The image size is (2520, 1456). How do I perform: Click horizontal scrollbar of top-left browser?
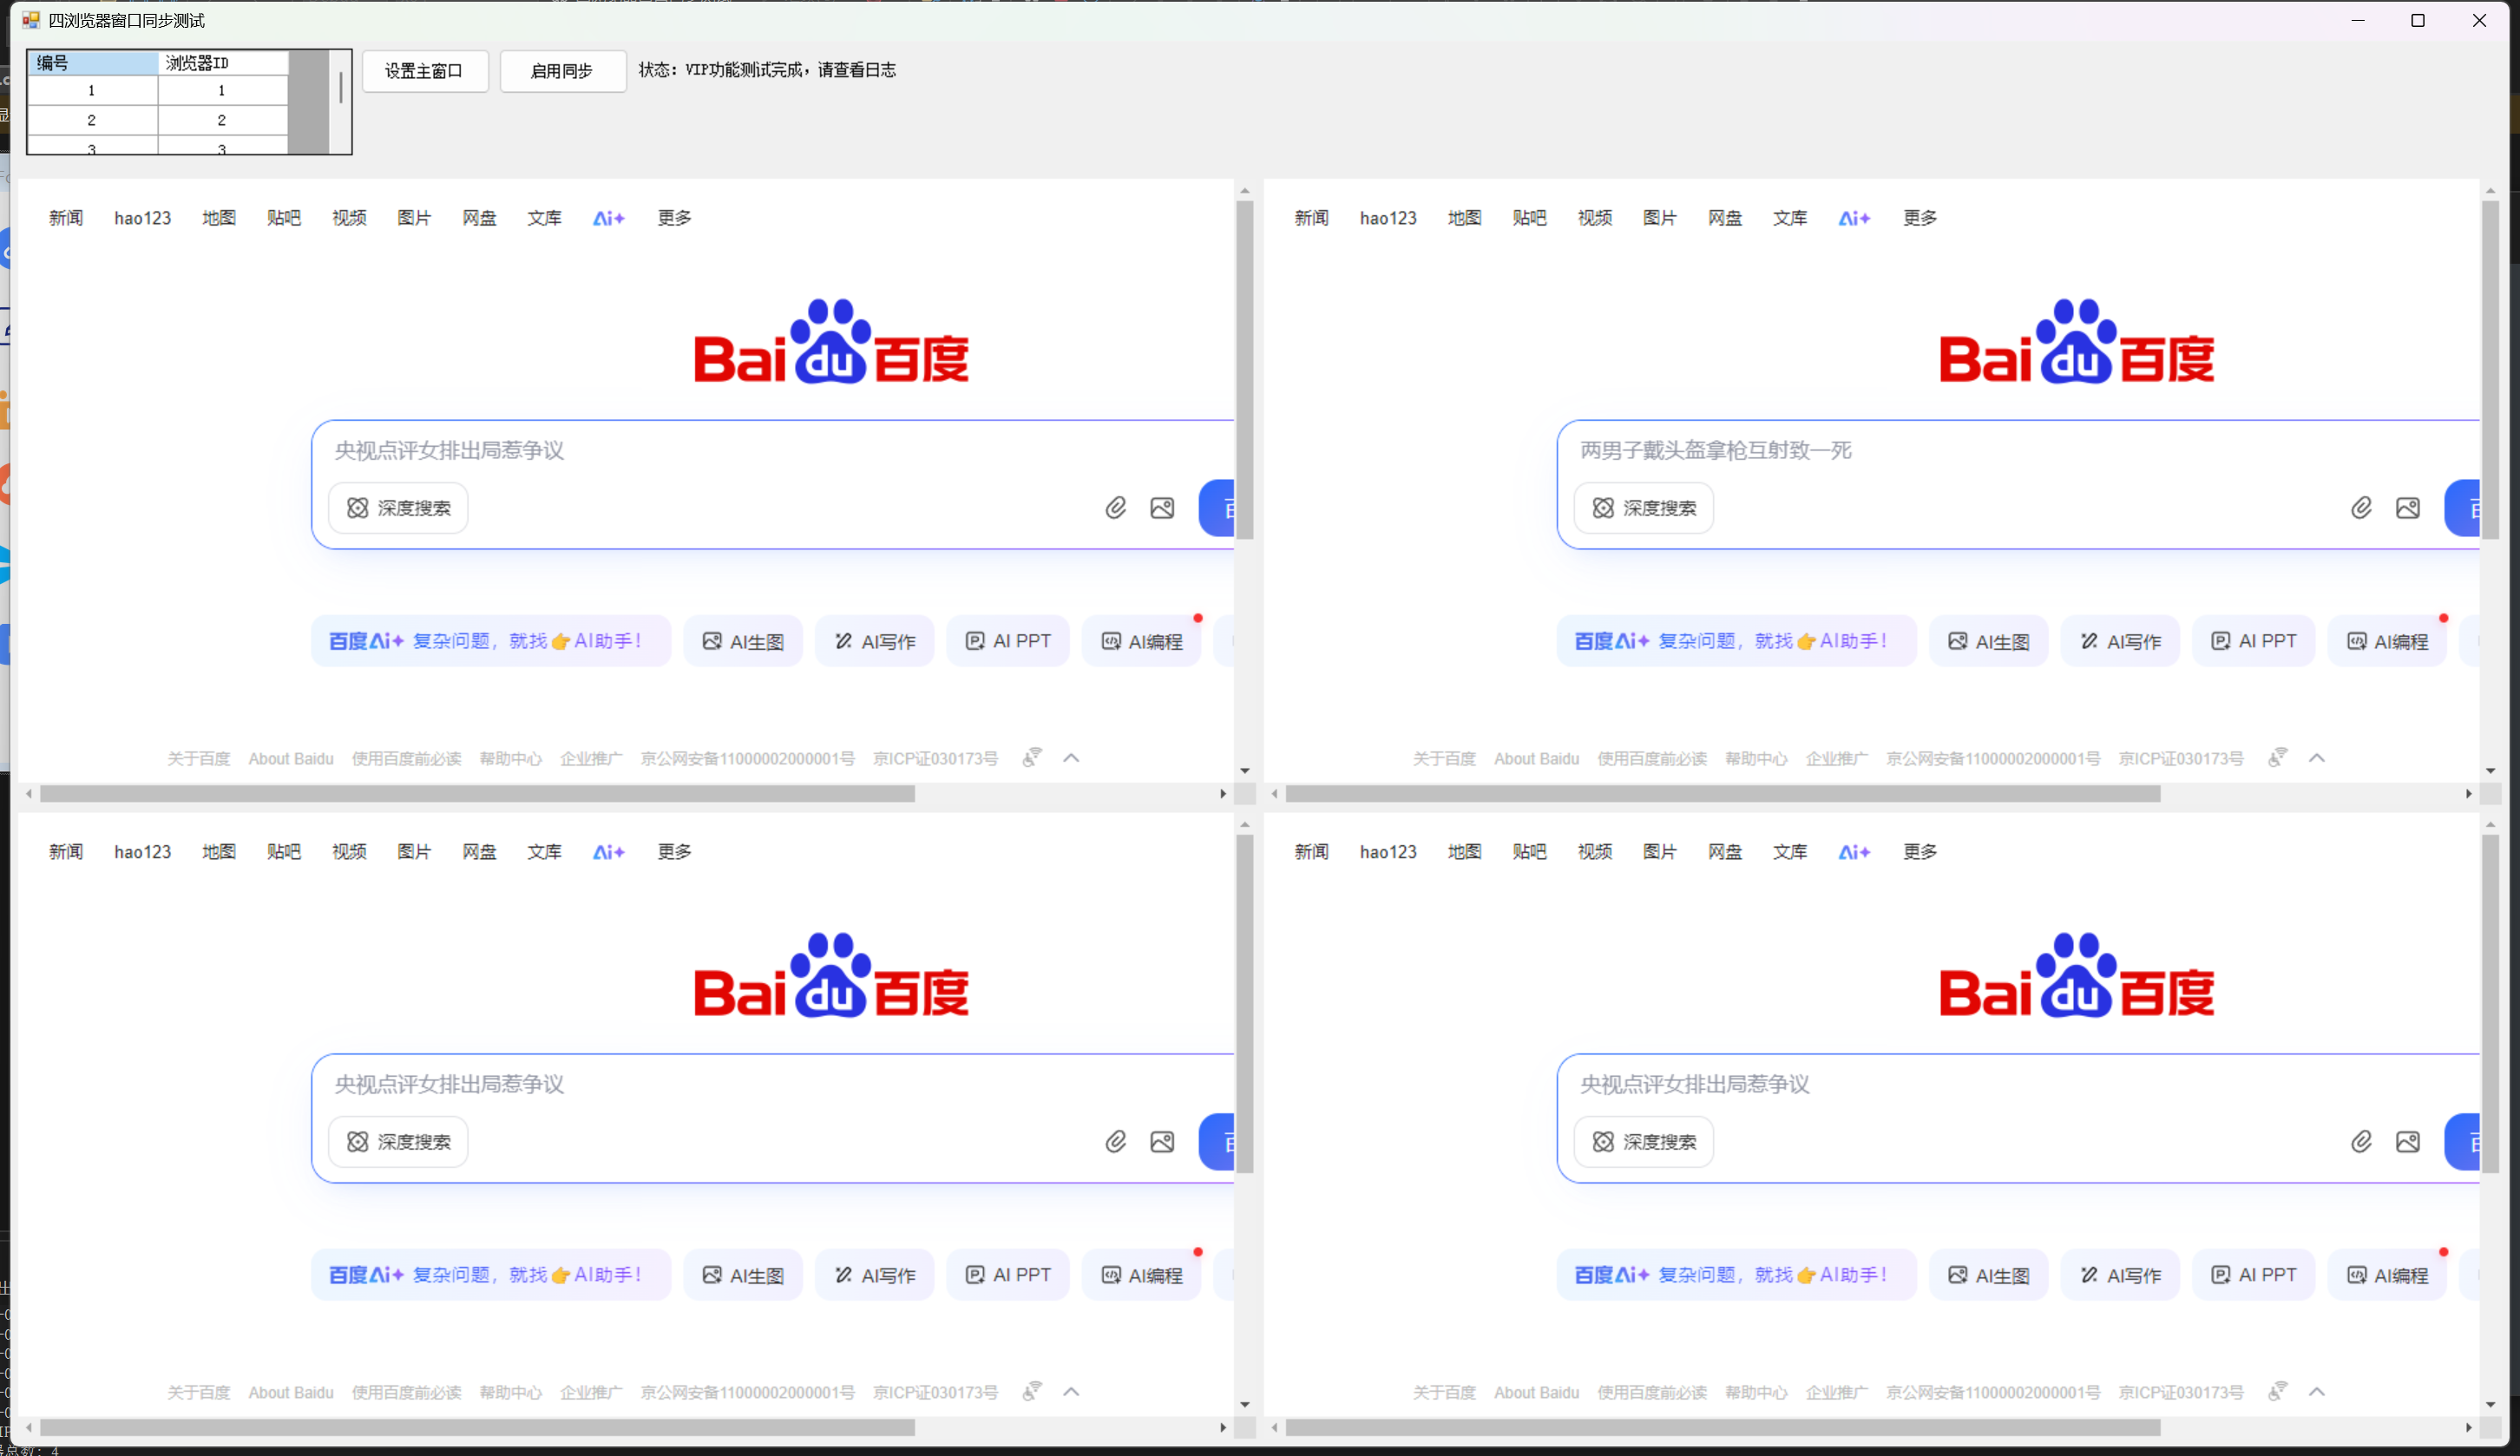[x=477, y=794]
